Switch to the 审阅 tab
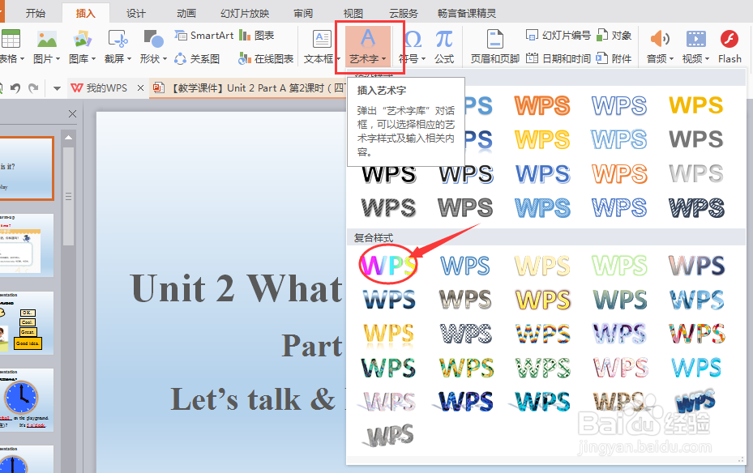Screen dimensions: 753x473 (x=303, y=13)
